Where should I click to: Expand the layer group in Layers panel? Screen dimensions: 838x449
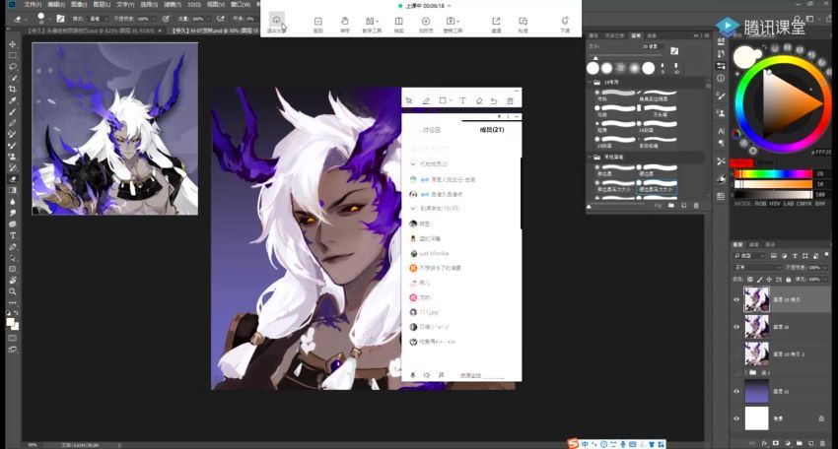[745, 372]
